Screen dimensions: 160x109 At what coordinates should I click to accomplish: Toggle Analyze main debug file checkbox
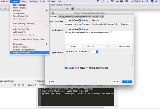65,68
